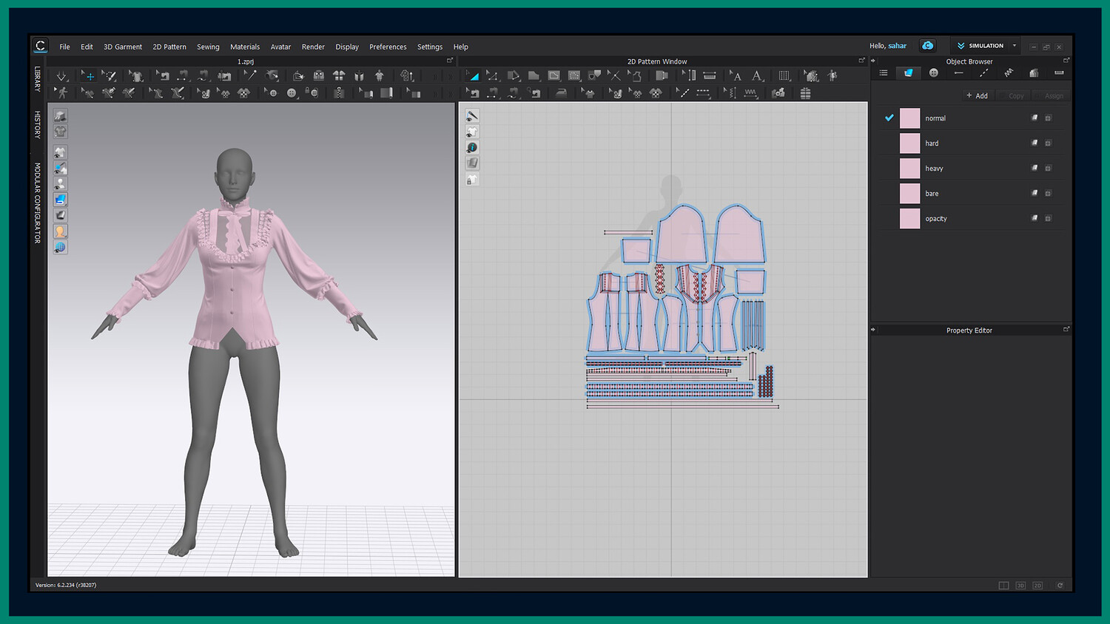Open the Topstitch tab in Object Browser
1110x624 pixels.
tap(983, 73)
